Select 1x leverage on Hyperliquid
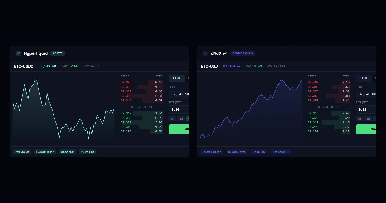 point(172,119)
